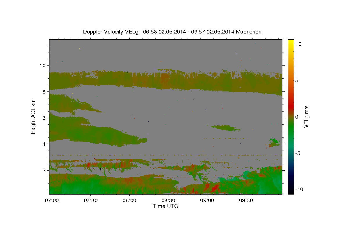
Task: Click the 'Height AGL km' axis label
Action: point(33,116)
